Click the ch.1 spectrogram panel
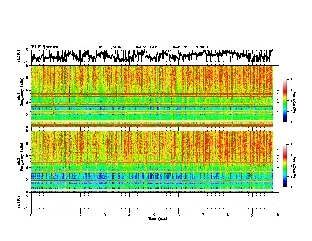This screenshot has width=312, height=241. click(x=154, y=96)
